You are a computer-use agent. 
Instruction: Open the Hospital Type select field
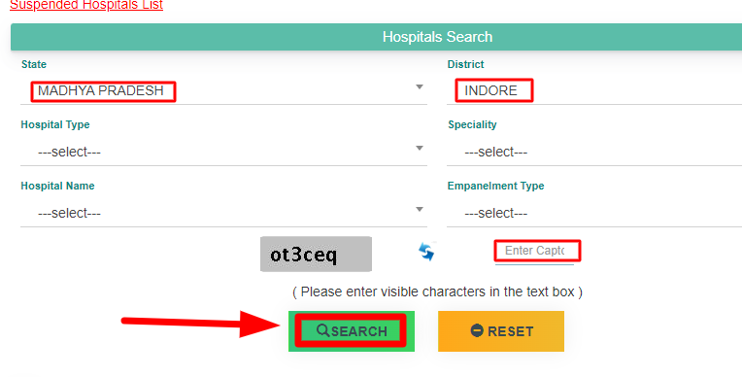tap(223, 152)
